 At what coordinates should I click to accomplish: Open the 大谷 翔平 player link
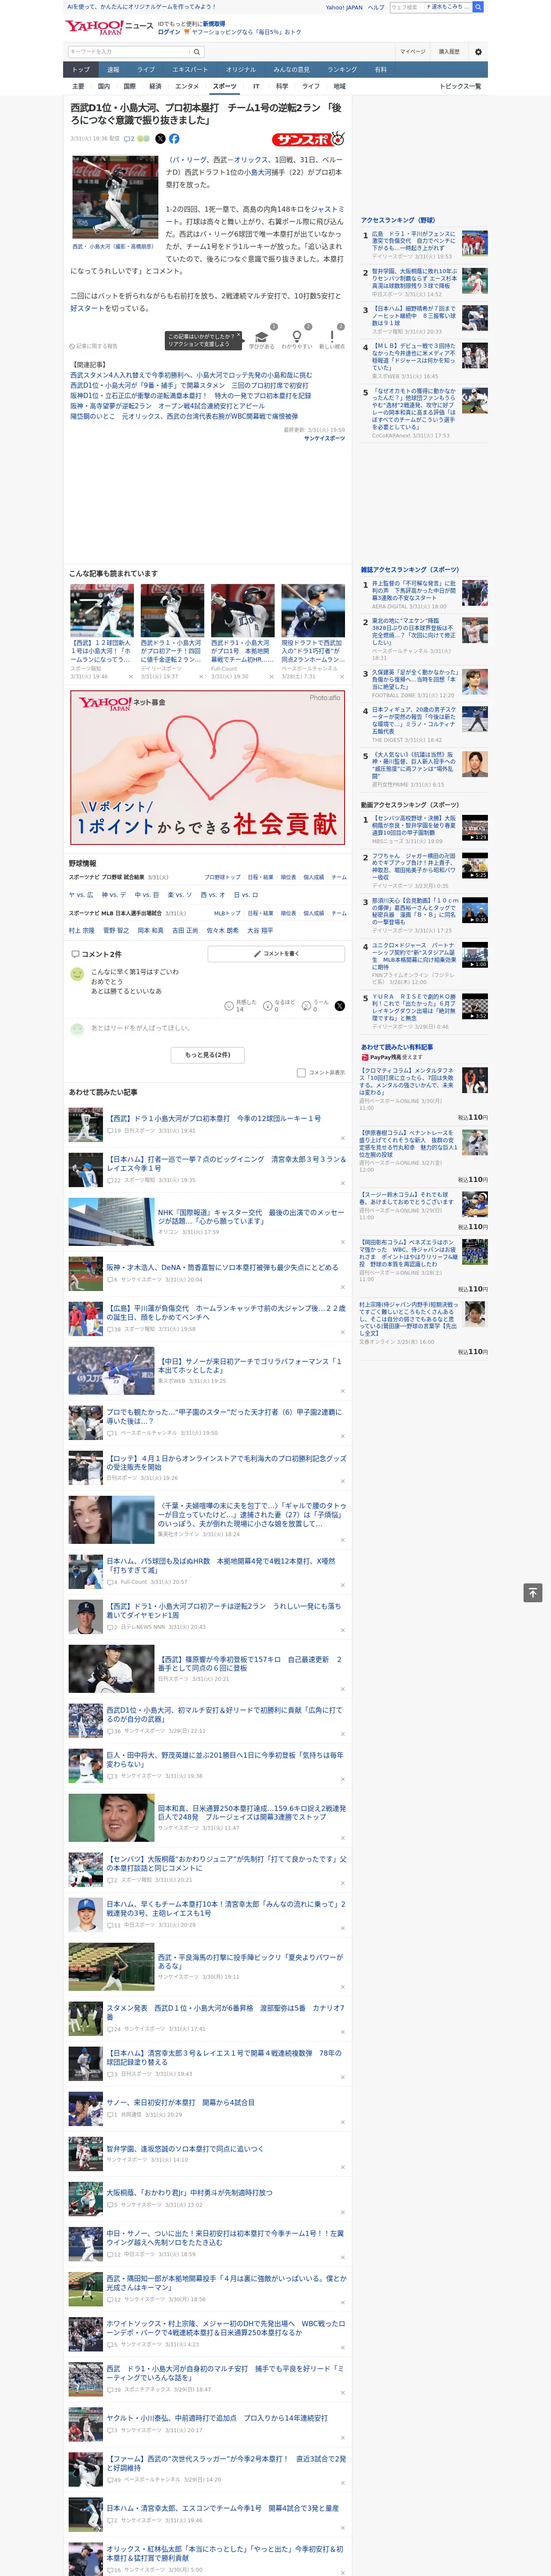260,930
